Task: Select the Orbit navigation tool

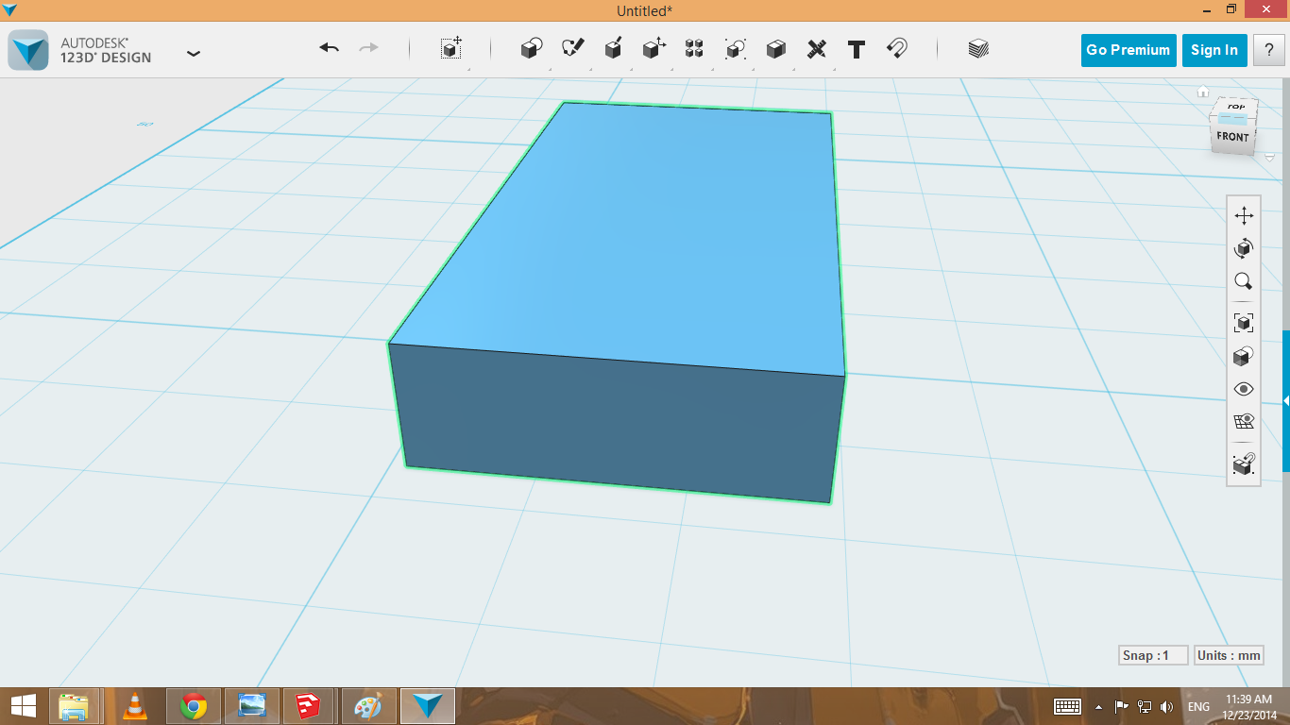Action: (x=1244, y=248)
